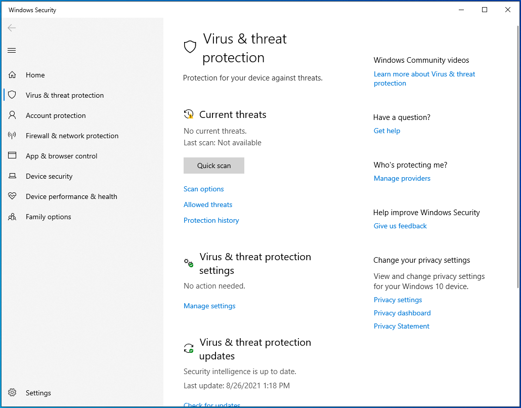Click the Settings gear icon
The width and height of the screenshot is (521, 408).
point(12,393)
